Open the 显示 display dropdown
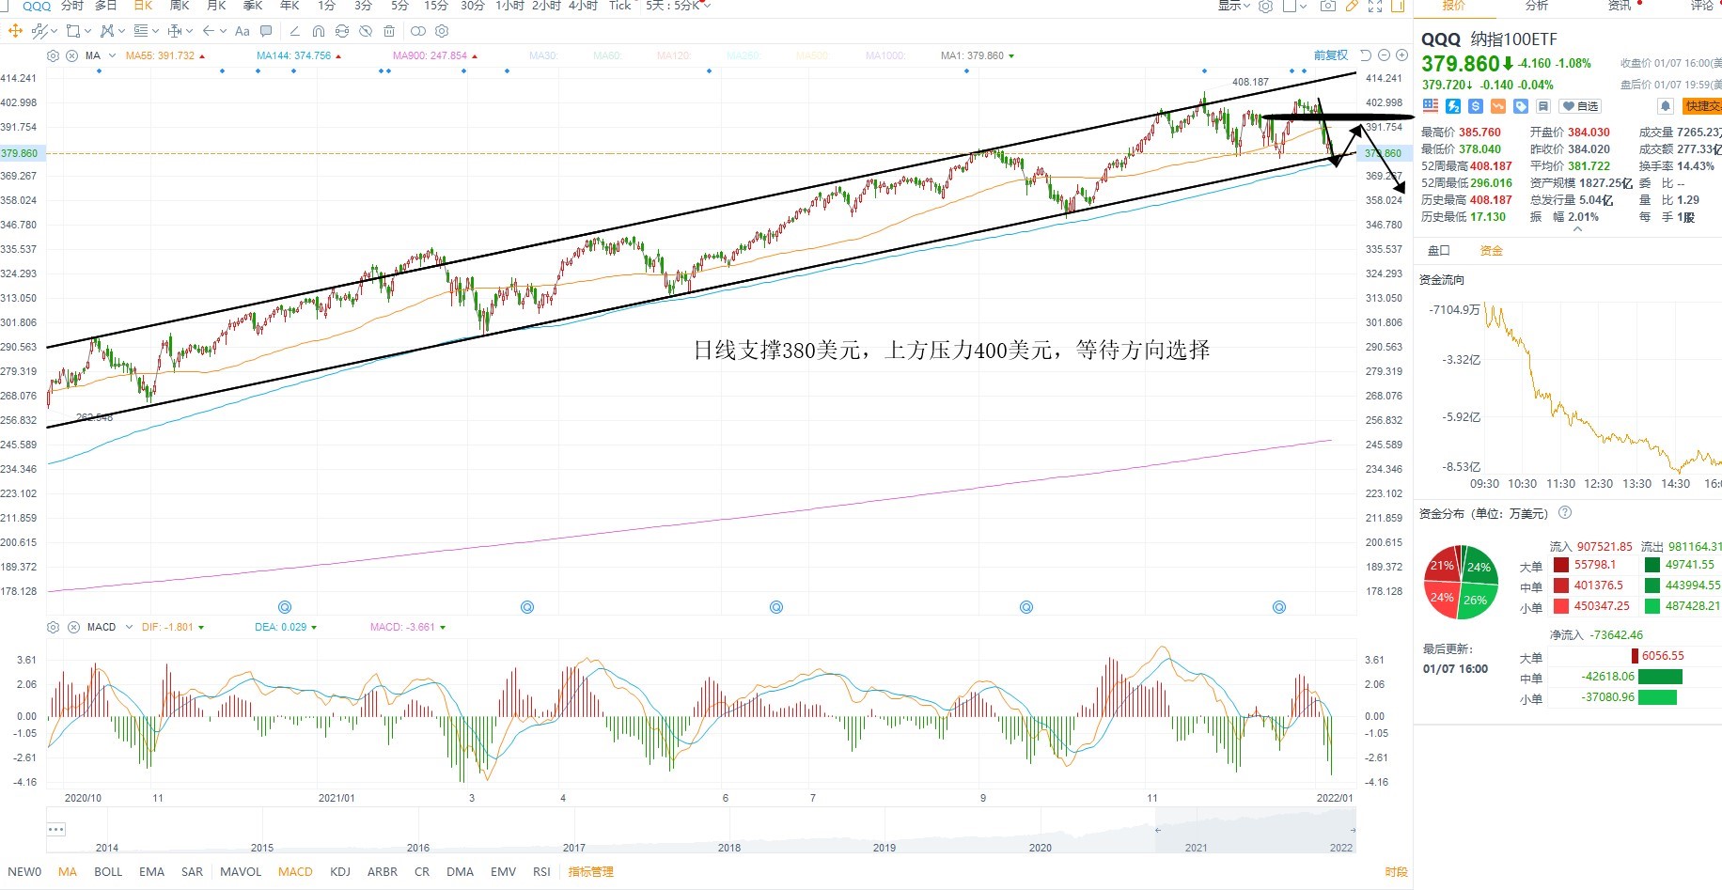 tap(1233, 6)
